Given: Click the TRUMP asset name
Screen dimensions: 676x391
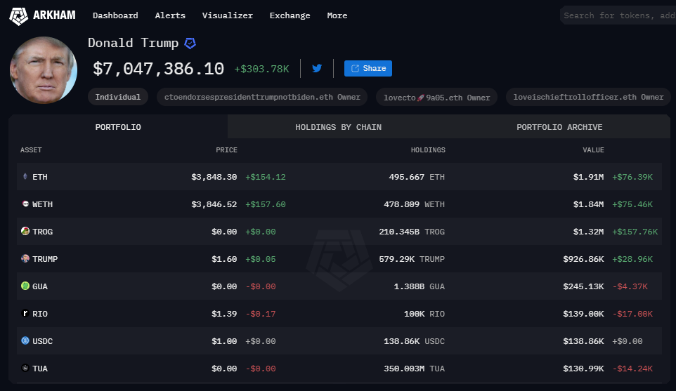Looking at the screenshot, I should (x=45, y=259).
